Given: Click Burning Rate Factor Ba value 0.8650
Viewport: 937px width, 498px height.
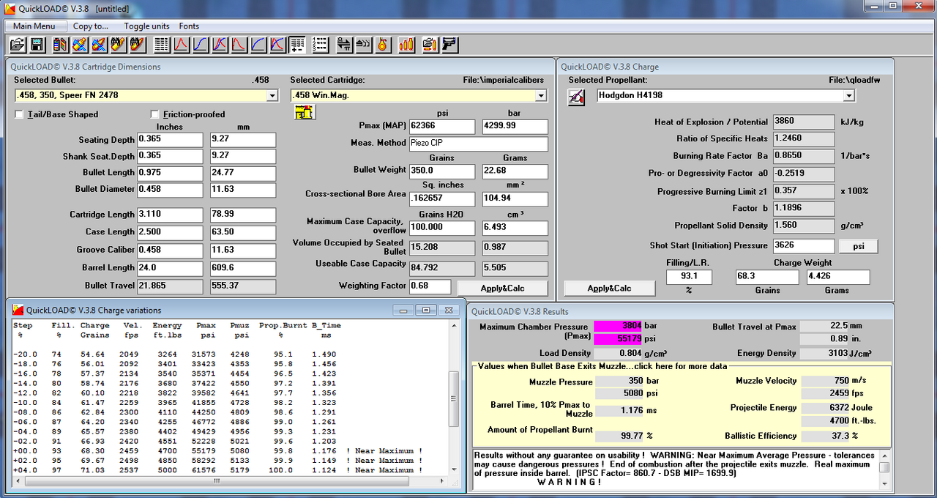Looking at the screenshot, I should coord(804,156).
